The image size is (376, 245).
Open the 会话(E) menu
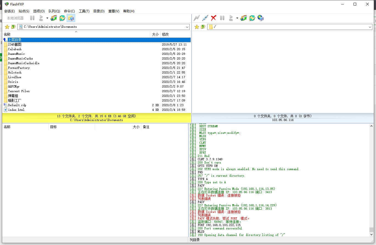pos(9,11)
